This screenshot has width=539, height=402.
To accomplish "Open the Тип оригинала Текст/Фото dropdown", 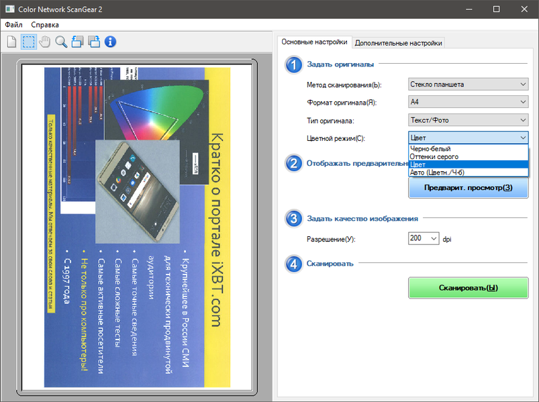I will click(x=469, y=120).
